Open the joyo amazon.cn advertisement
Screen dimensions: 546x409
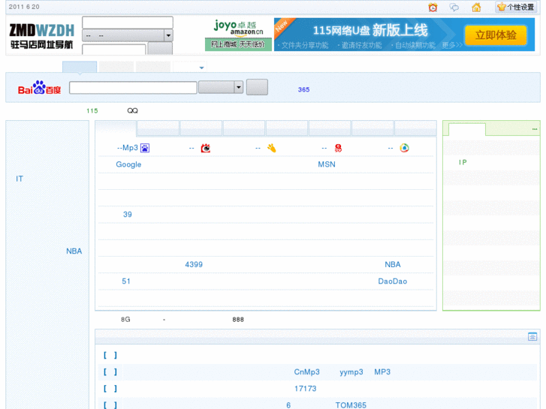[x=238, y=35]
